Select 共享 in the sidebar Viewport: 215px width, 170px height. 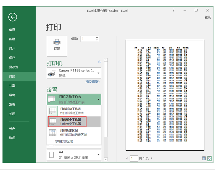tap(12, 86)
